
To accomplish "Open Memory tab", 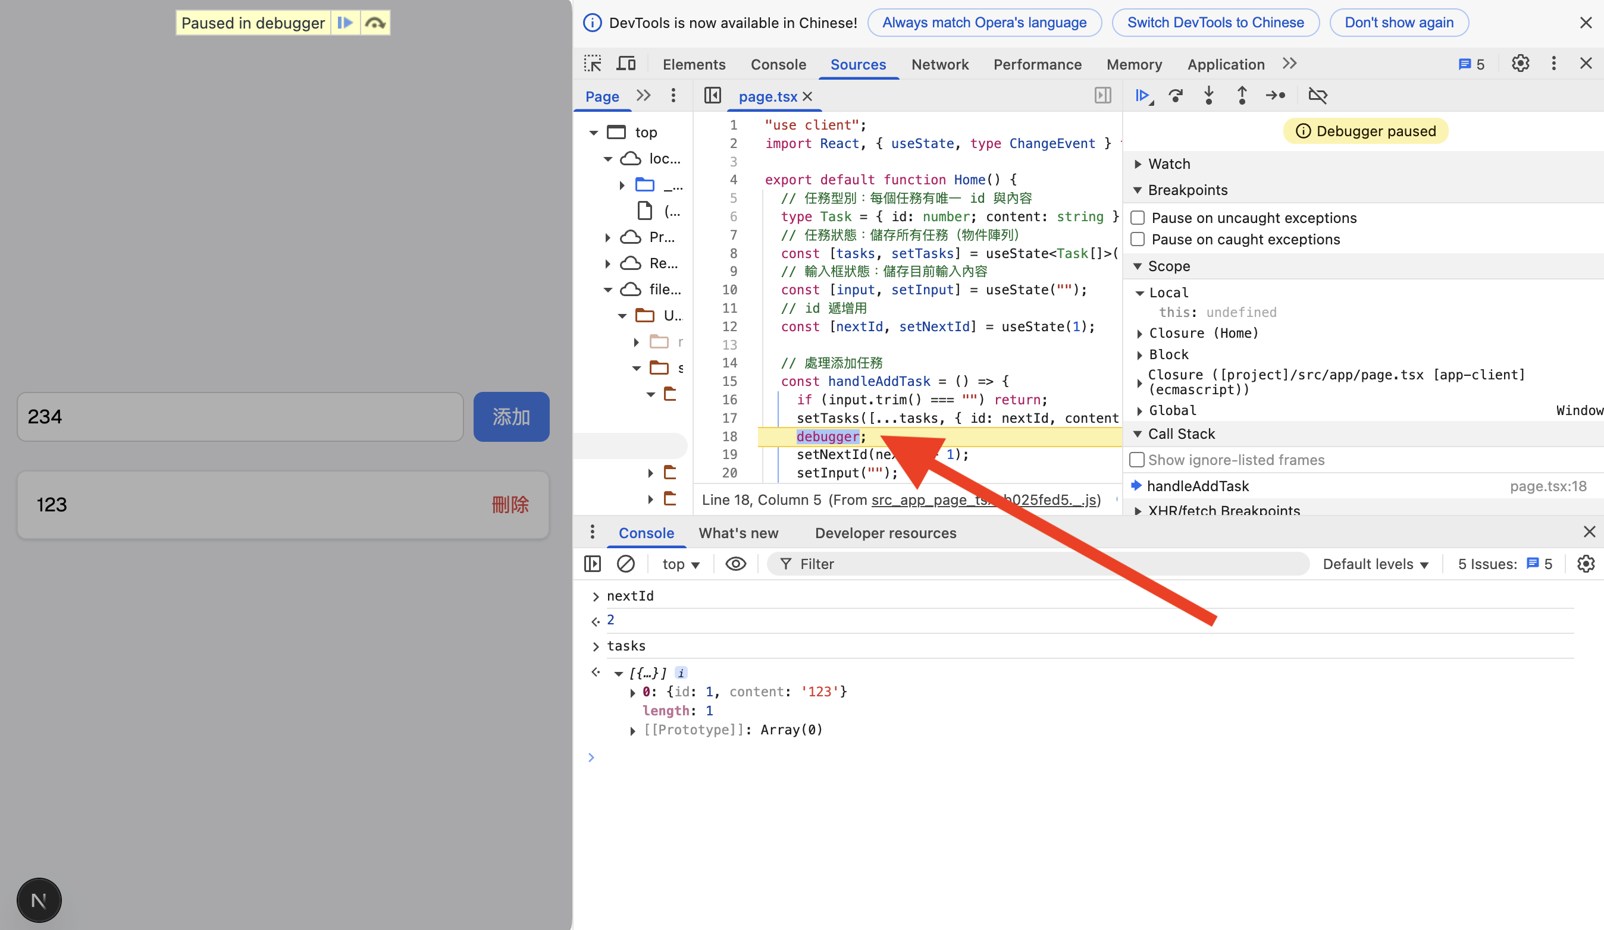I will pos(1134,64).
